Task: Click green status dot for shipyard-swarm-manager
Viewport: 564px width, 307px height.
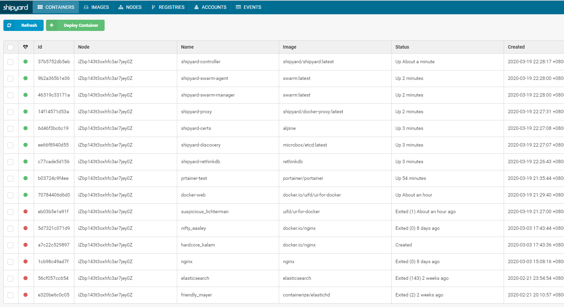Action: (26, 95)
